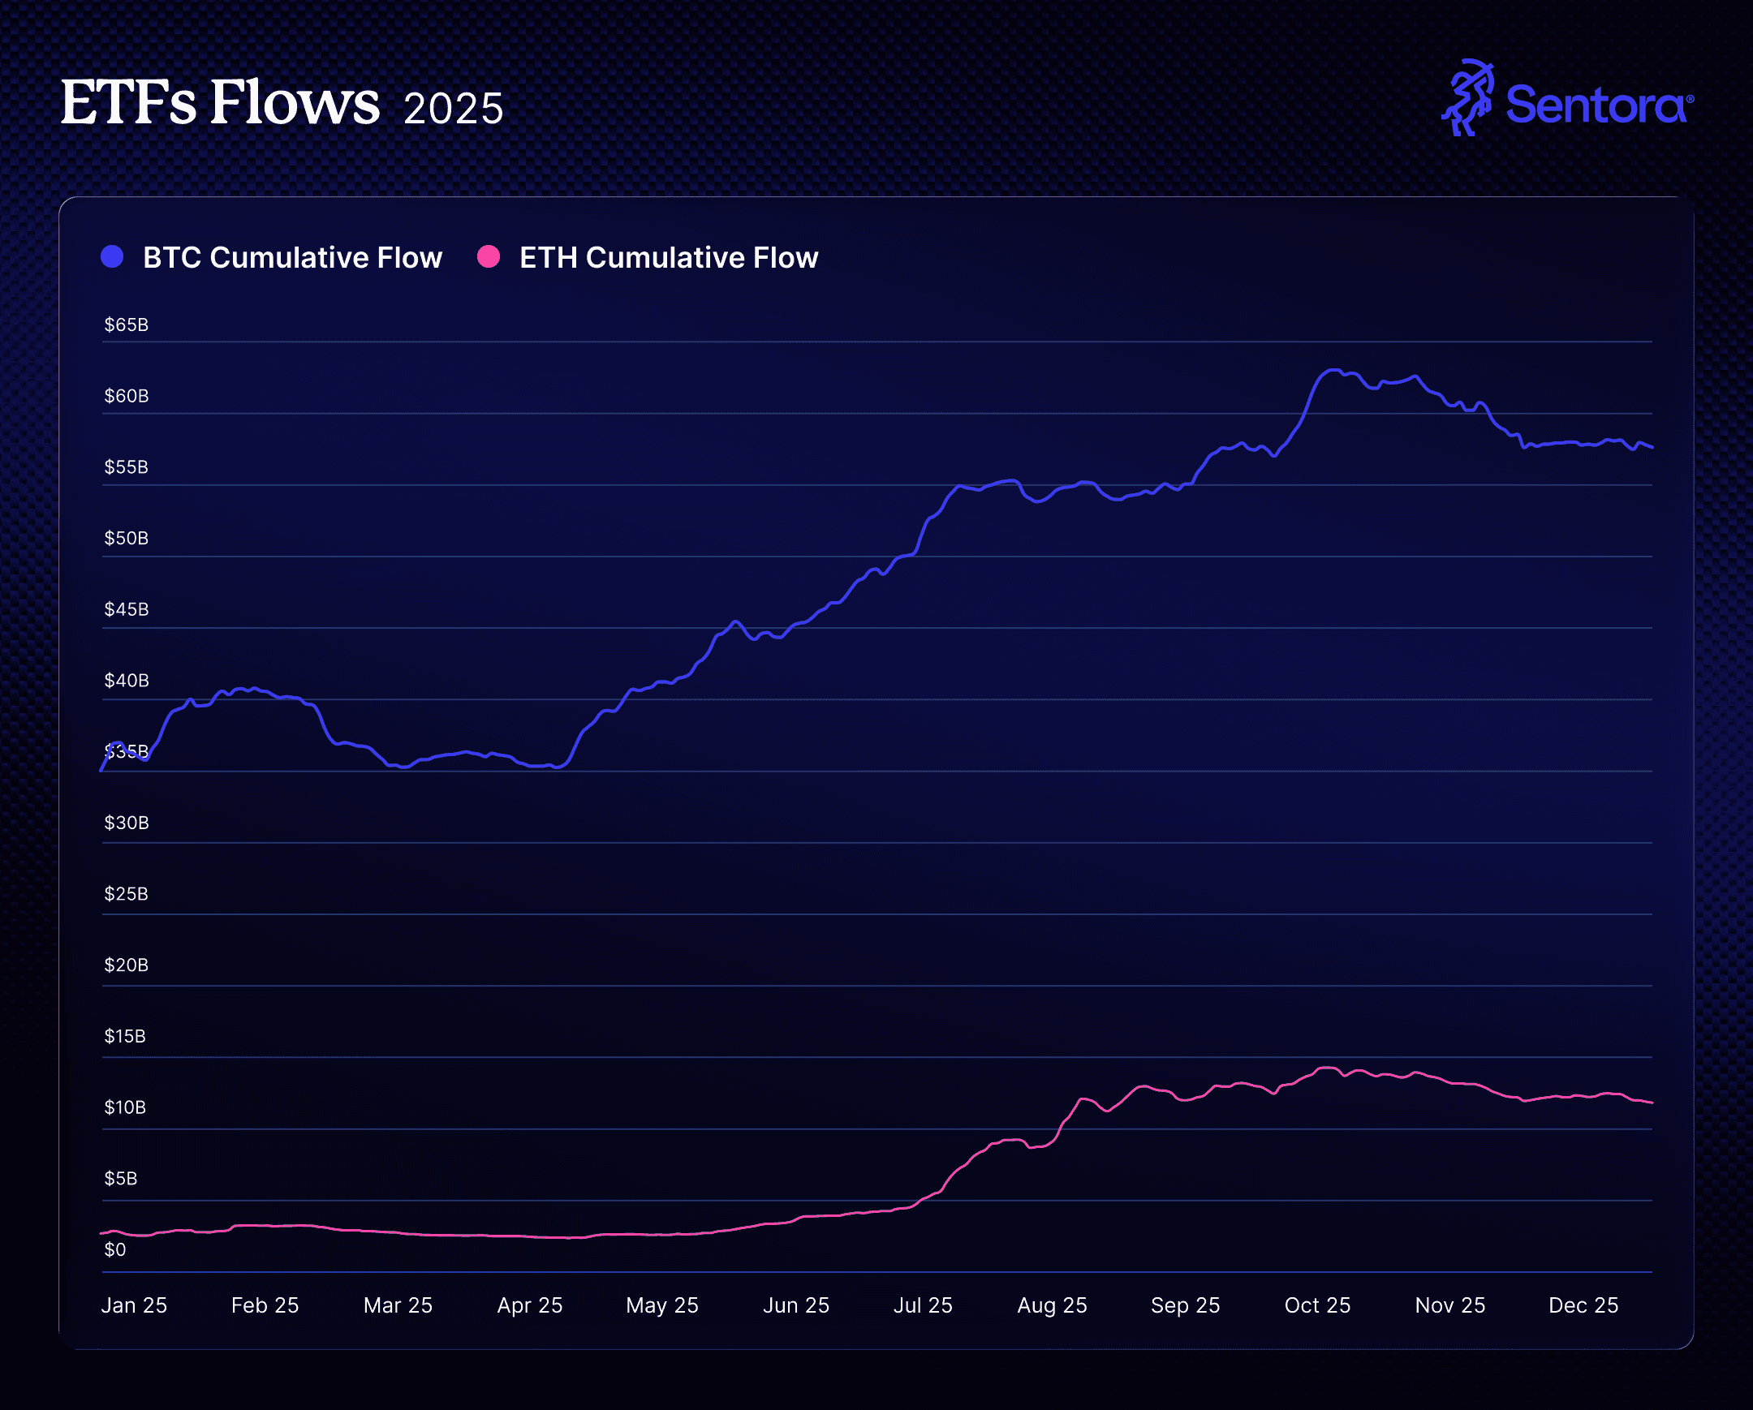Click the Apr 25 x-axis label

(530, 1305)
